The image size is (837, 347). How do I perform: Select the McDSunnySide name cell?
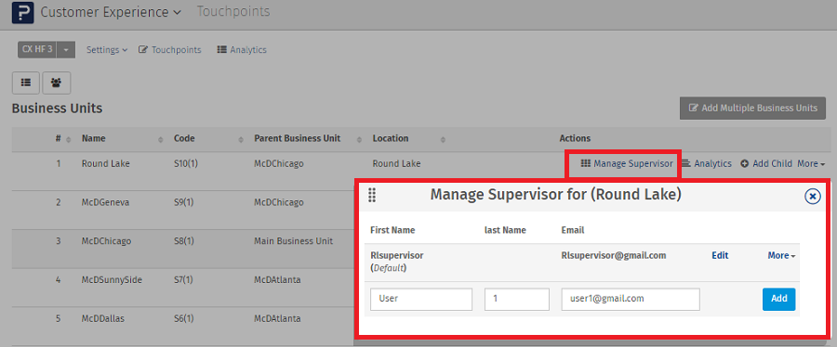click(112, 280)
